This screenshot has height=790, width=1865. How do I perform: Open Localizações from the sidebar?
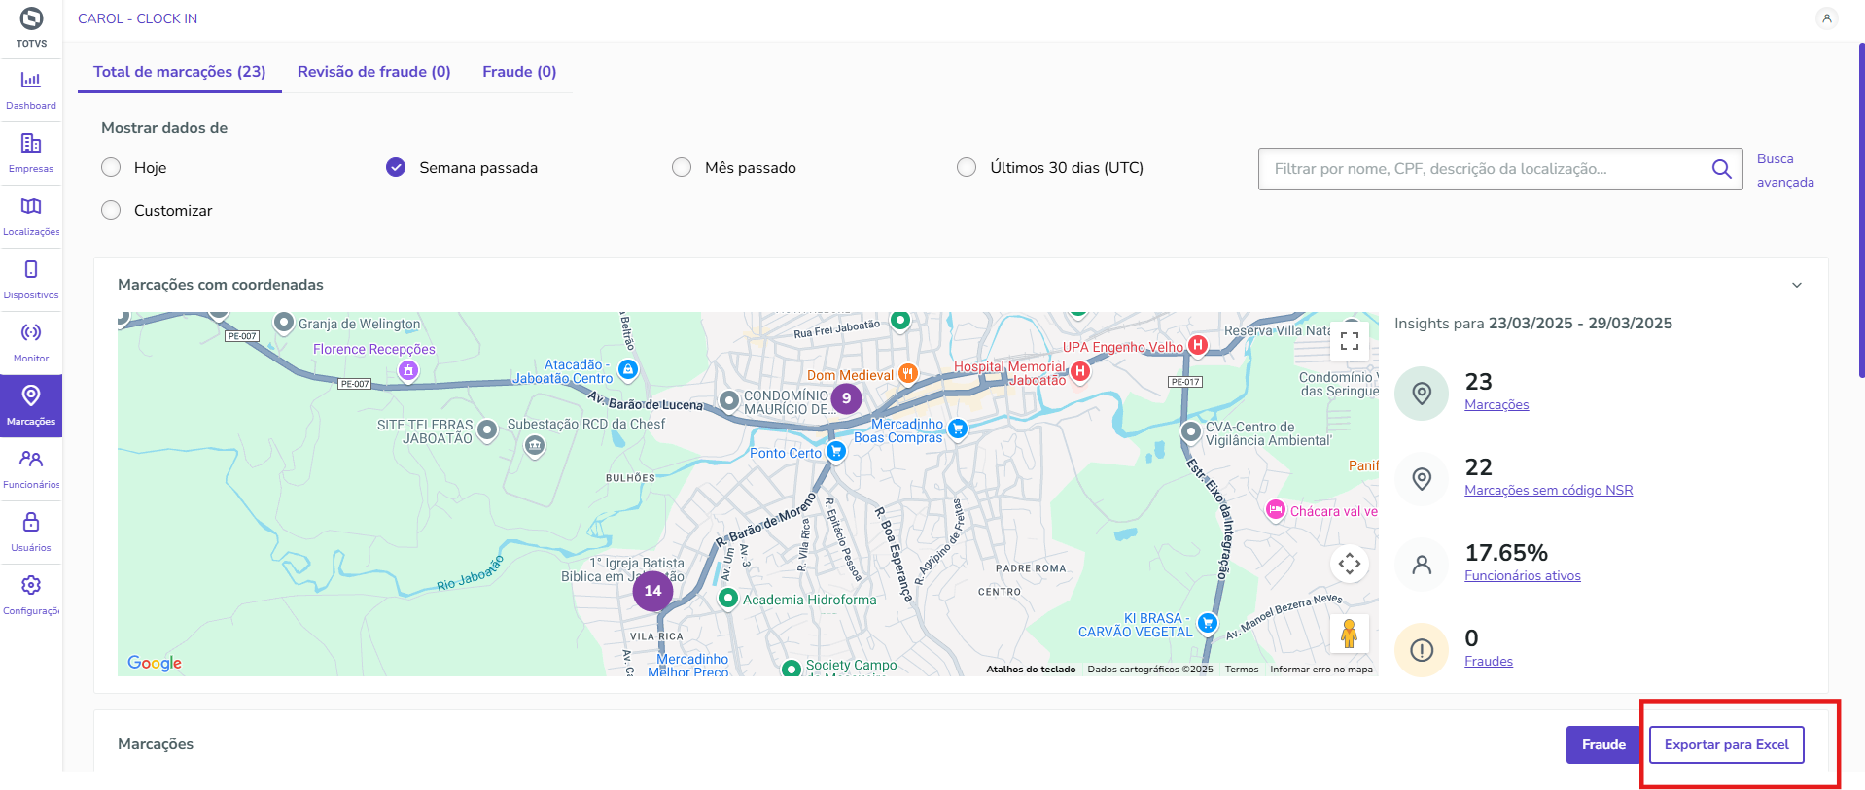[31, 216]
